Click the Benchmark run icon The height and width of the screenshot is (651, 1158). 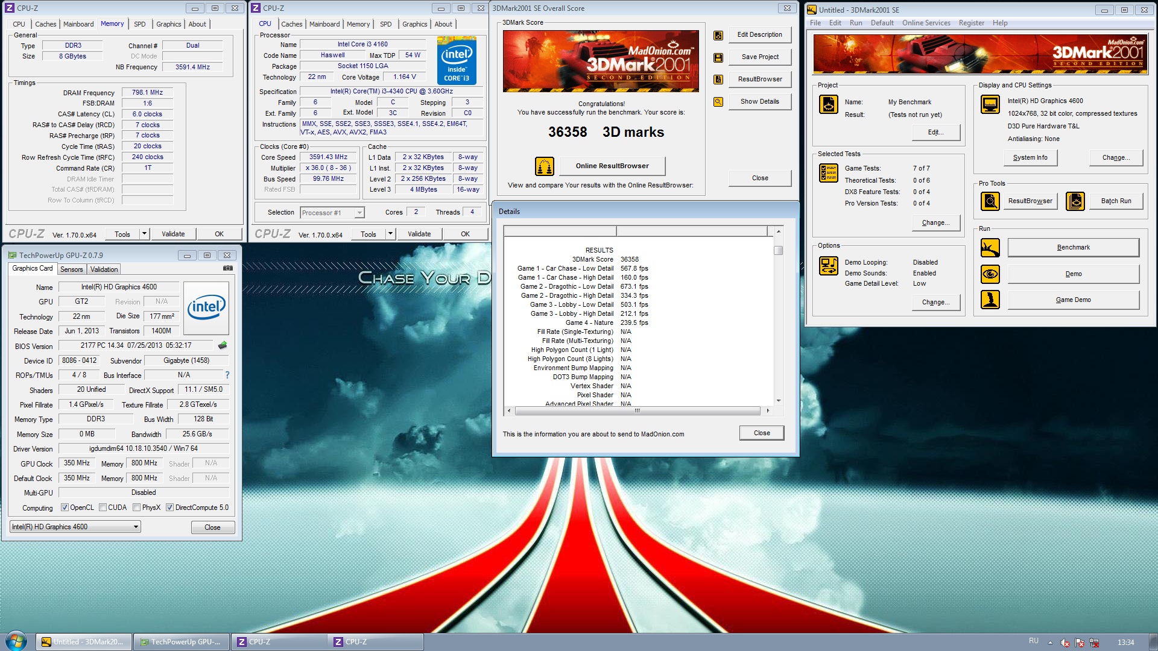pos(990,248)
